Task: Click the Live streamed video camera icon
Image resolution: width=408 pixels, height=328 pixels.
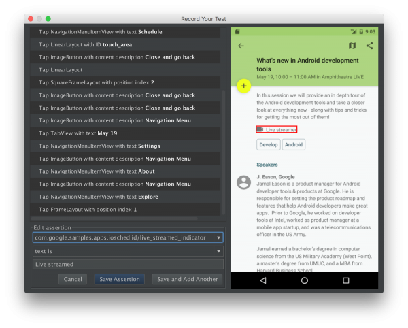Action: click(x=260, y=129)
